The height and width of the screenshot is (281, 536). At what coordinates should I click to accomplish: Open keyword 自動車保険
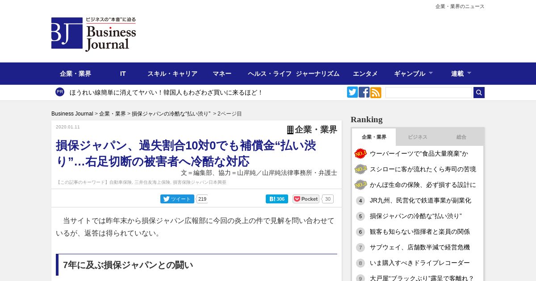(121, 182)
